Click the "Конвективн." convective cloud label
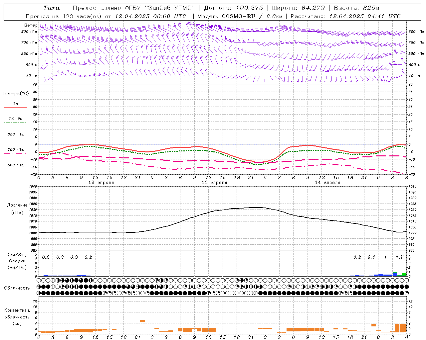Viewport: 426px width, 340px height. [17, 310]
